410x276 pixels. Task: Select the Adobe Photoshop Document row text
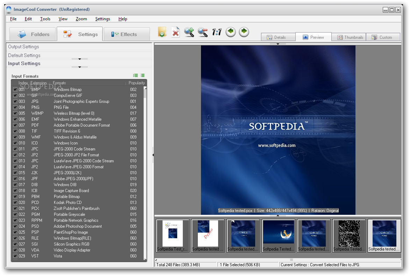(x=78, y=226)
